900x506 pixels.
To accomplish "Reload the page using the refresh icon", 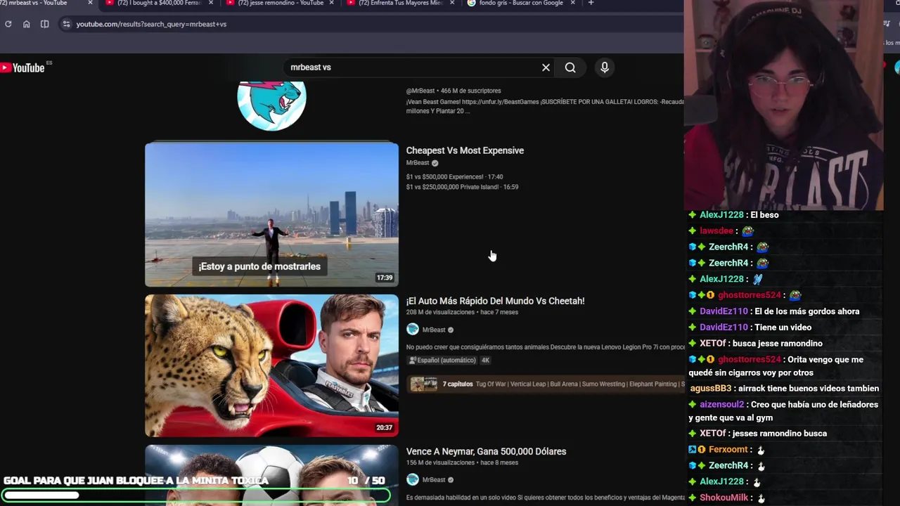I will [8, 24].
